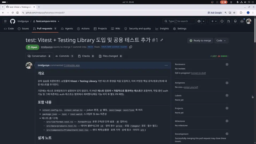Go to GitHub homepage via Octocat logo
The image size is (256, 144).
[13, 21]
